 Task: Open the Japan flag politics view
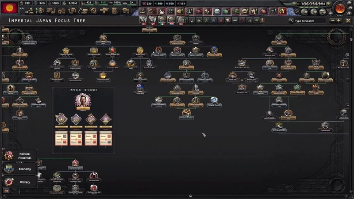[9, 8]
